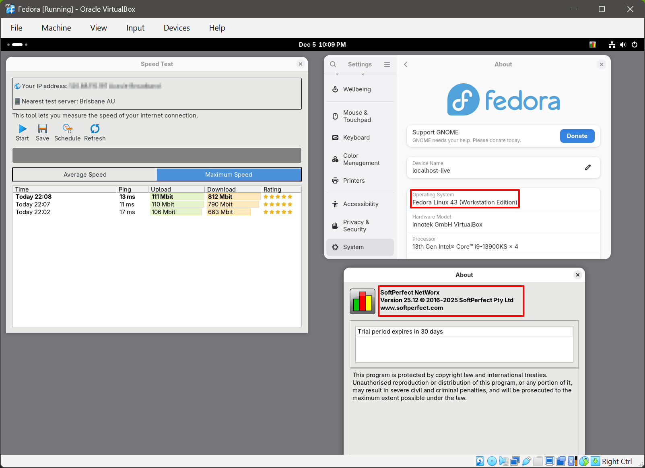Image resolution: width=645 pixels, height=468 pixels.
Task: Open the VirtualBox Devices menu
Action: click(x=177, y=28)
